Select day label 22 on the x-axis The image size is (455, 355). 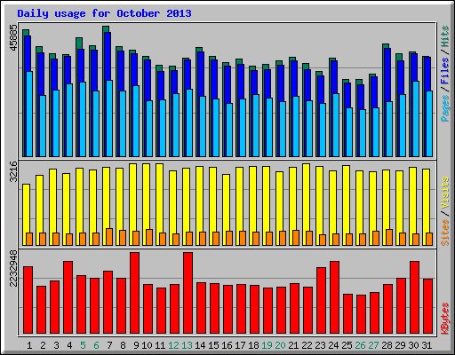[307, 345]
